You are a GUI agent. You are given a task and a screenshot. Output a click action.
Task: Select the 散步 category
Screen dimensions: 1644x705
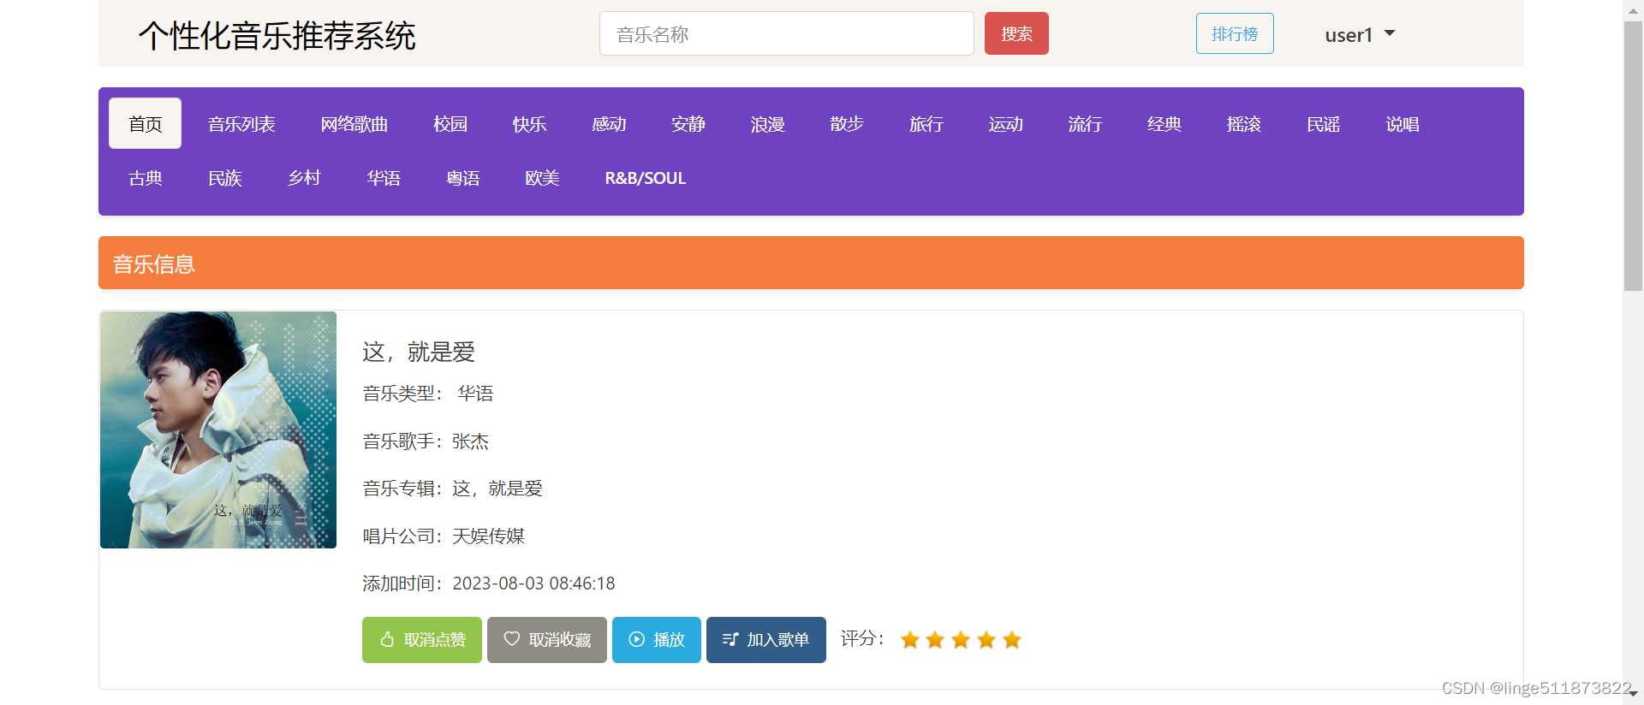pos(847,123)
